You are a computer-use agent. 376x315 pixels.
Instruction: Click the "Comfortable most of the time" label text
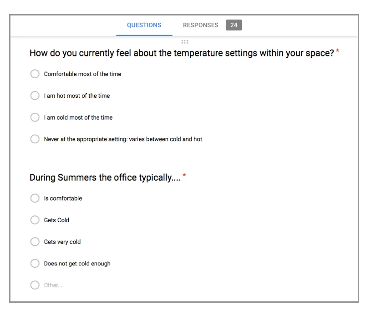(82, 74)
